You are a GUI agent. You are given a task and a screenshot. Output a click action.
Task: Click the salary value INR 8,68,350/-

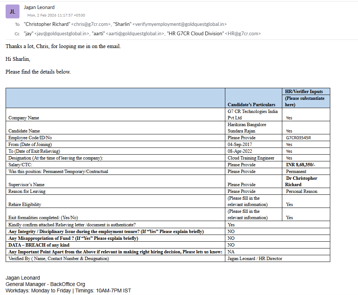coord(302,165)
